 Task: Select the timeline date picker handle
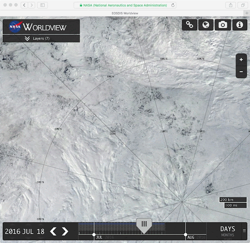click(144, 226)
